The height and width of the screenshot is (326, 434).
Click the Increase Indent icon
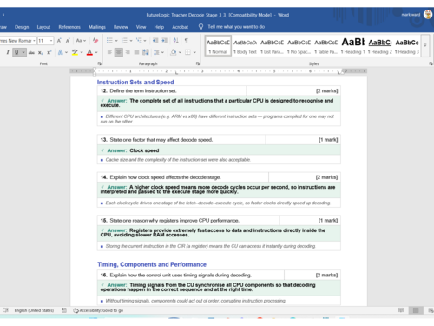pyautogui.click(x=164, y=41)
